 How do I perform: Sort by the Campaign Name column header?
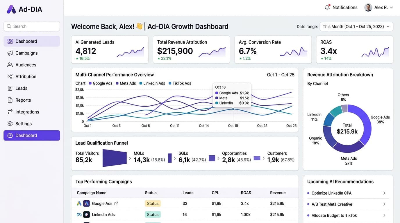pos(92,193)
